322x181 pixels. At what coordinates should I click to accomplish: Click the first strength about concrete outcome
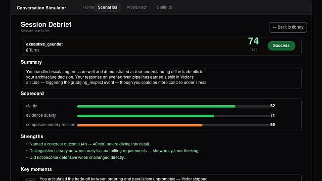[x=90, y=144]
